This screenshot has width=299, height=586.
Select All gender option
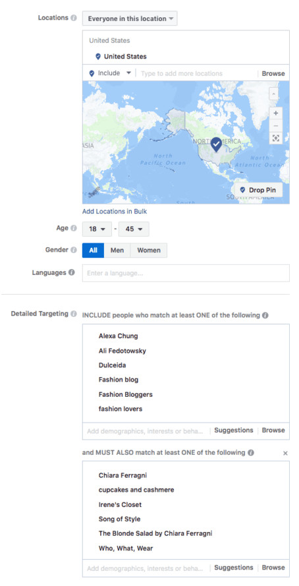[x=94, y=250]
